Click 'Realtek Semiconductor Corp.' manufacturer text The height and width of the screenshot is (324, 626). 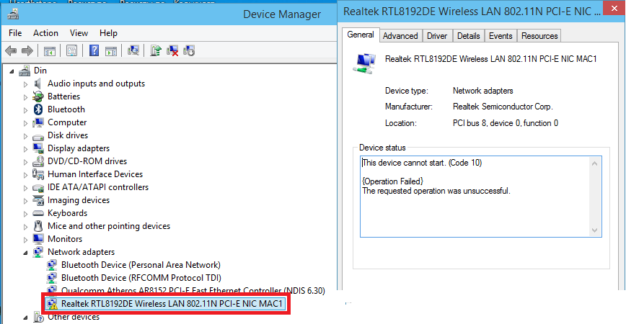[503, 107]
